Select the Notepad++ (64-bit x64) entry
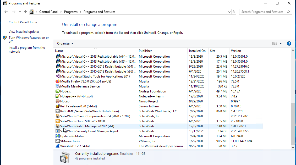 coord(76,96)
